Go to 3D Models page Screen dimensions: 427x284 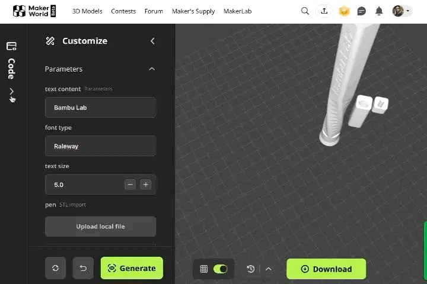point(87,11)
